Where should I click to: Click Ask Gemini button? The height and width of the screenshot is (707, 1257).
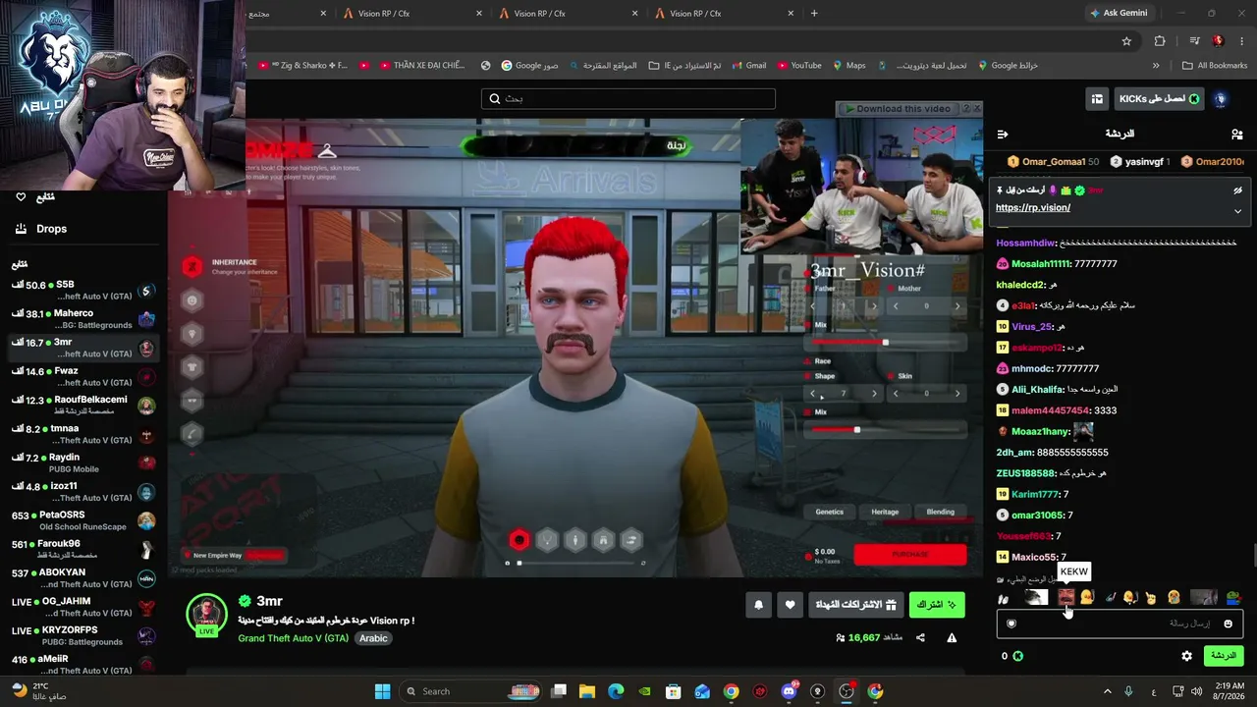tap(1119, 13)
